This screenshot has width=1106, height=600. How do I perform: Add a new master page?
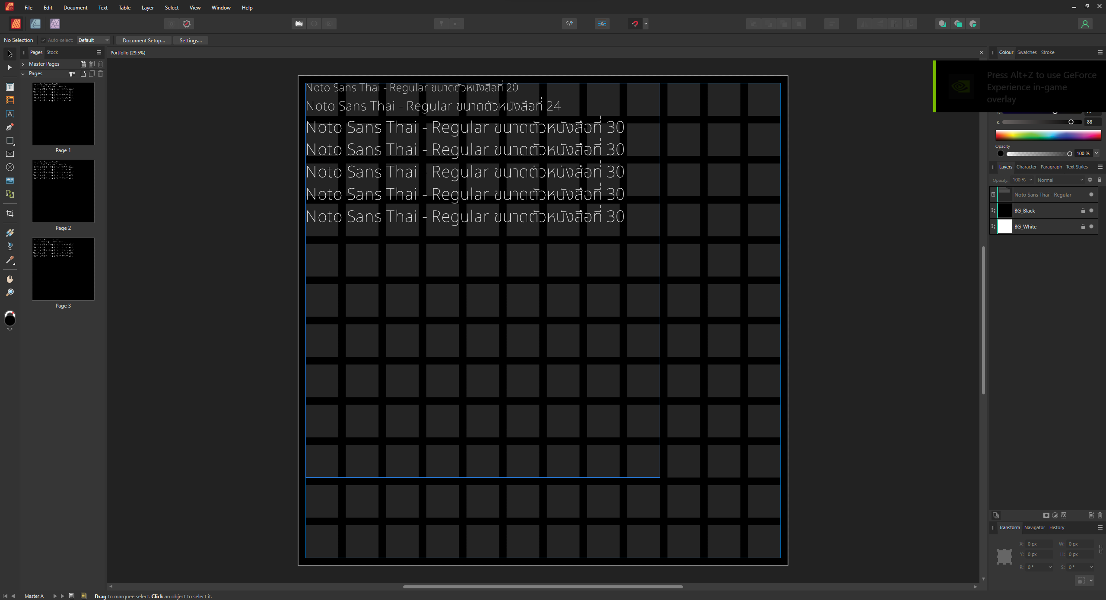coord(83,64)
